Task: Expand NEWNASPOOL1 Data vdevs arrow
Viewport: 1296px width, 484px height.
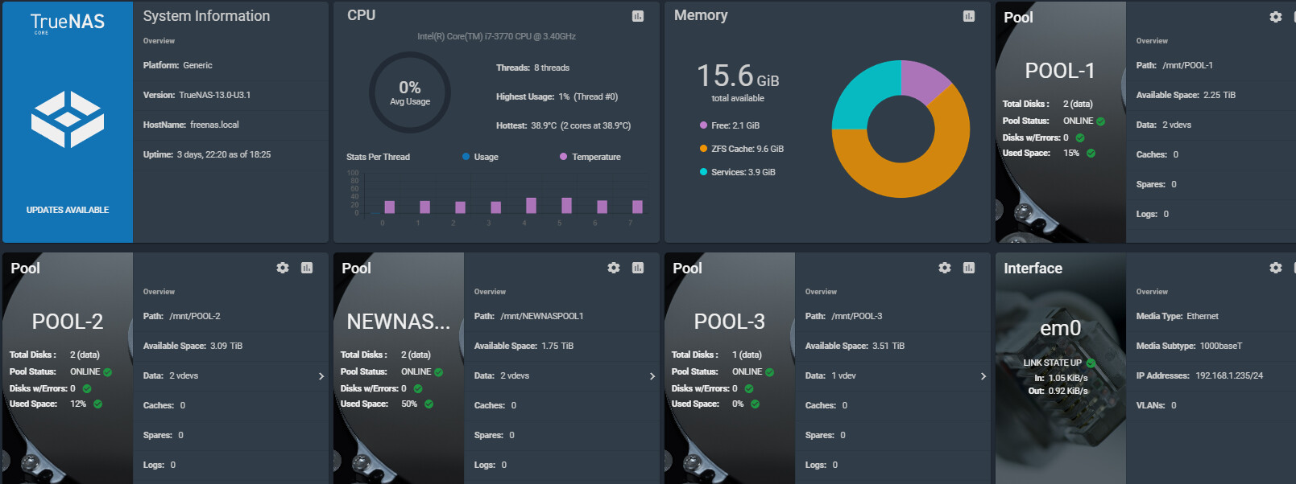Action: point(652,376)
